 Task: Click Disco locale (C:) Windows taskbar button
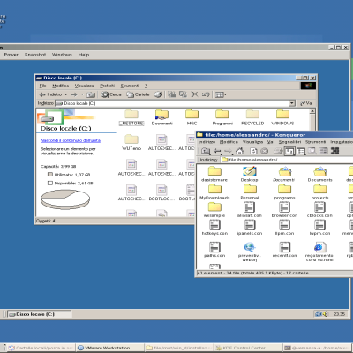40,314
